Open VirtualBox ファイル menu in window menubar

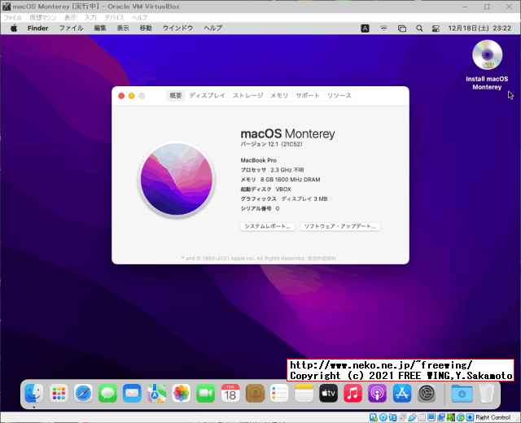pos(13,18)
